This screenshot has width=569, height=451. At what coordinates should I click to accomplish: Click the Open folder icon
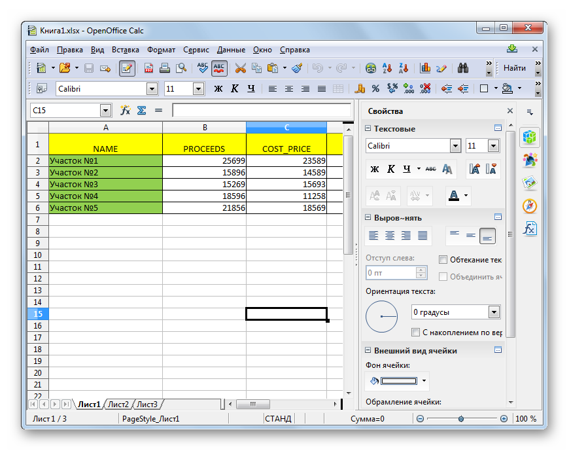pos(65,68)
